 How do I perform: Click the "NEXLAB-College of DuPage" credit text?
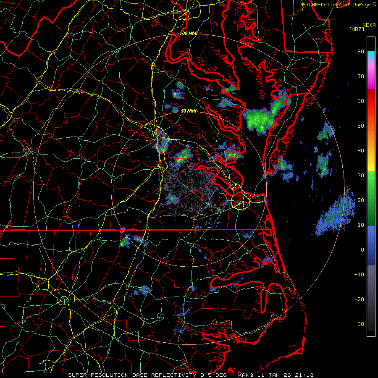pos(336,5)
